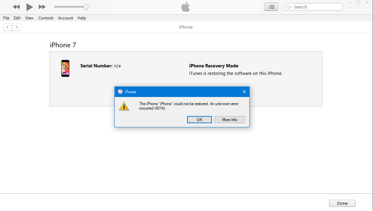Close the iTunes error dialog

(244, 92)
